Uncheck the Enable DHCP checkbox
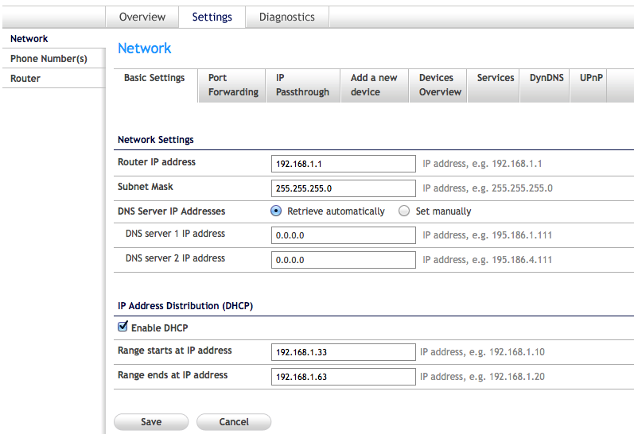The width and height of the screenshot is (634, 434). 123,327
